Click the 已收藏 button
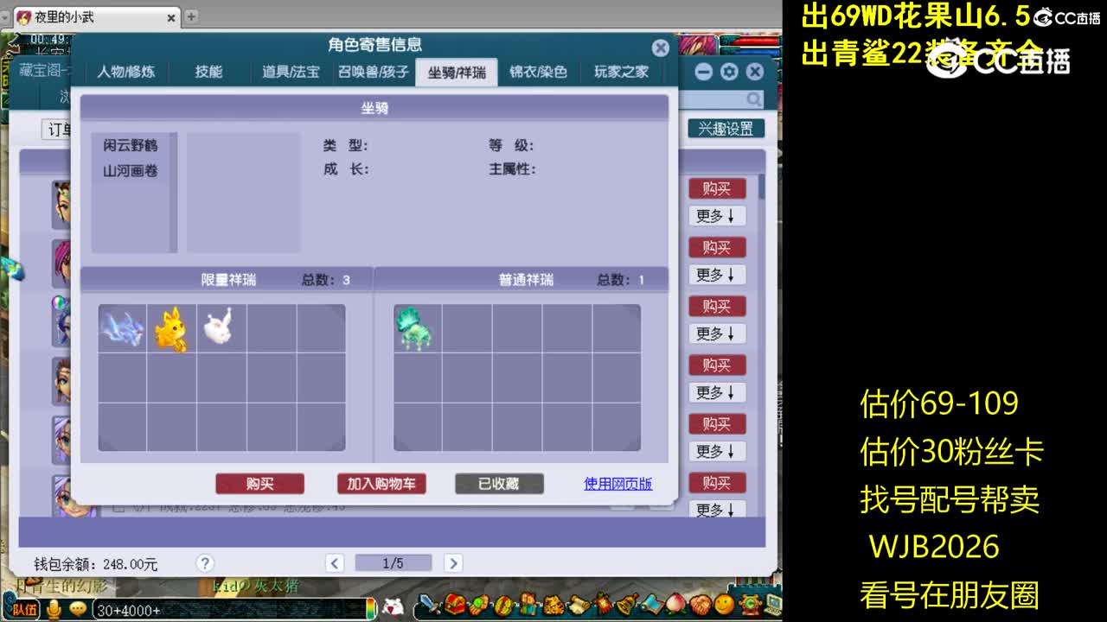 pyautogui.click(x=499, y=484)
